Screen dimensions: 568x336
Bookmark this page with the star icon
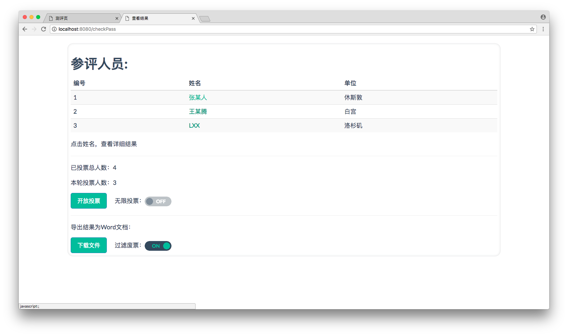[532, 29]
